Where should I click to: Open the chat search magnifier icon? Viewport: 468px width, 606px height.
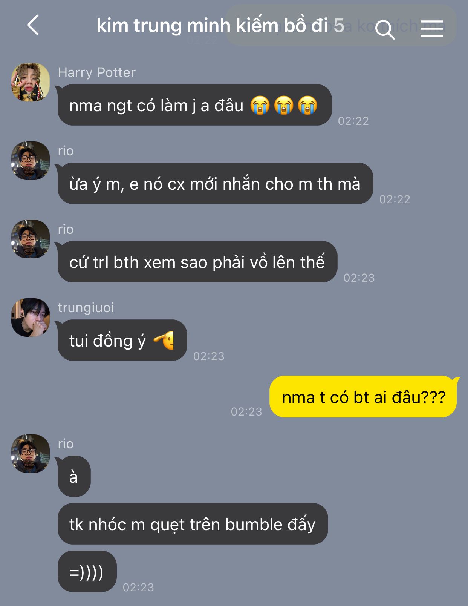pyautogui.click(x=385, y=29)
